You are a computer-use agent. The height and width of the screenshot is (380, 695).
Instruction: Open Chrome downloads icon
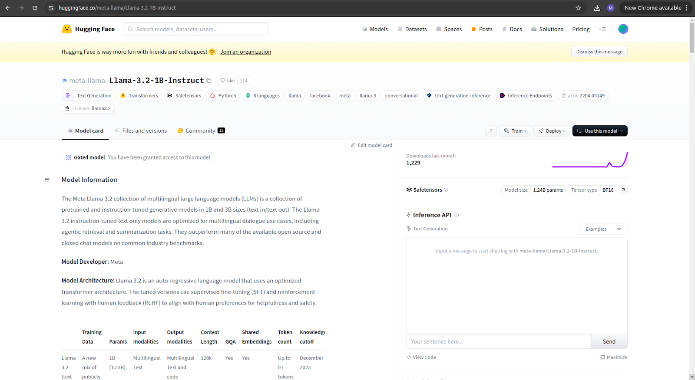(597, 8)
